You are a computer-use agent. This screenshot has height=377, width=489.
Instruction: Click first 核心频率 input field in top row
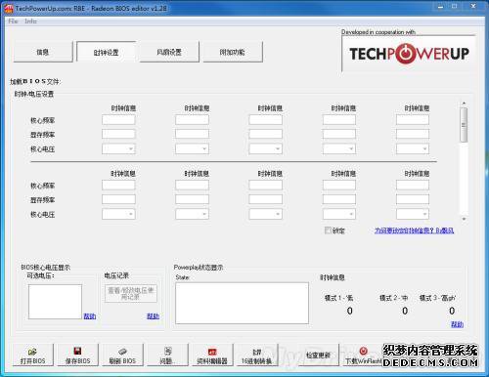coord(118,120)
